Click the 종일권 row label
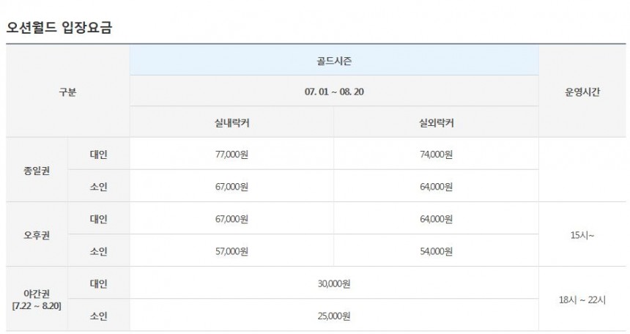The width and height of the screenshot is (630, 334). 37,171
